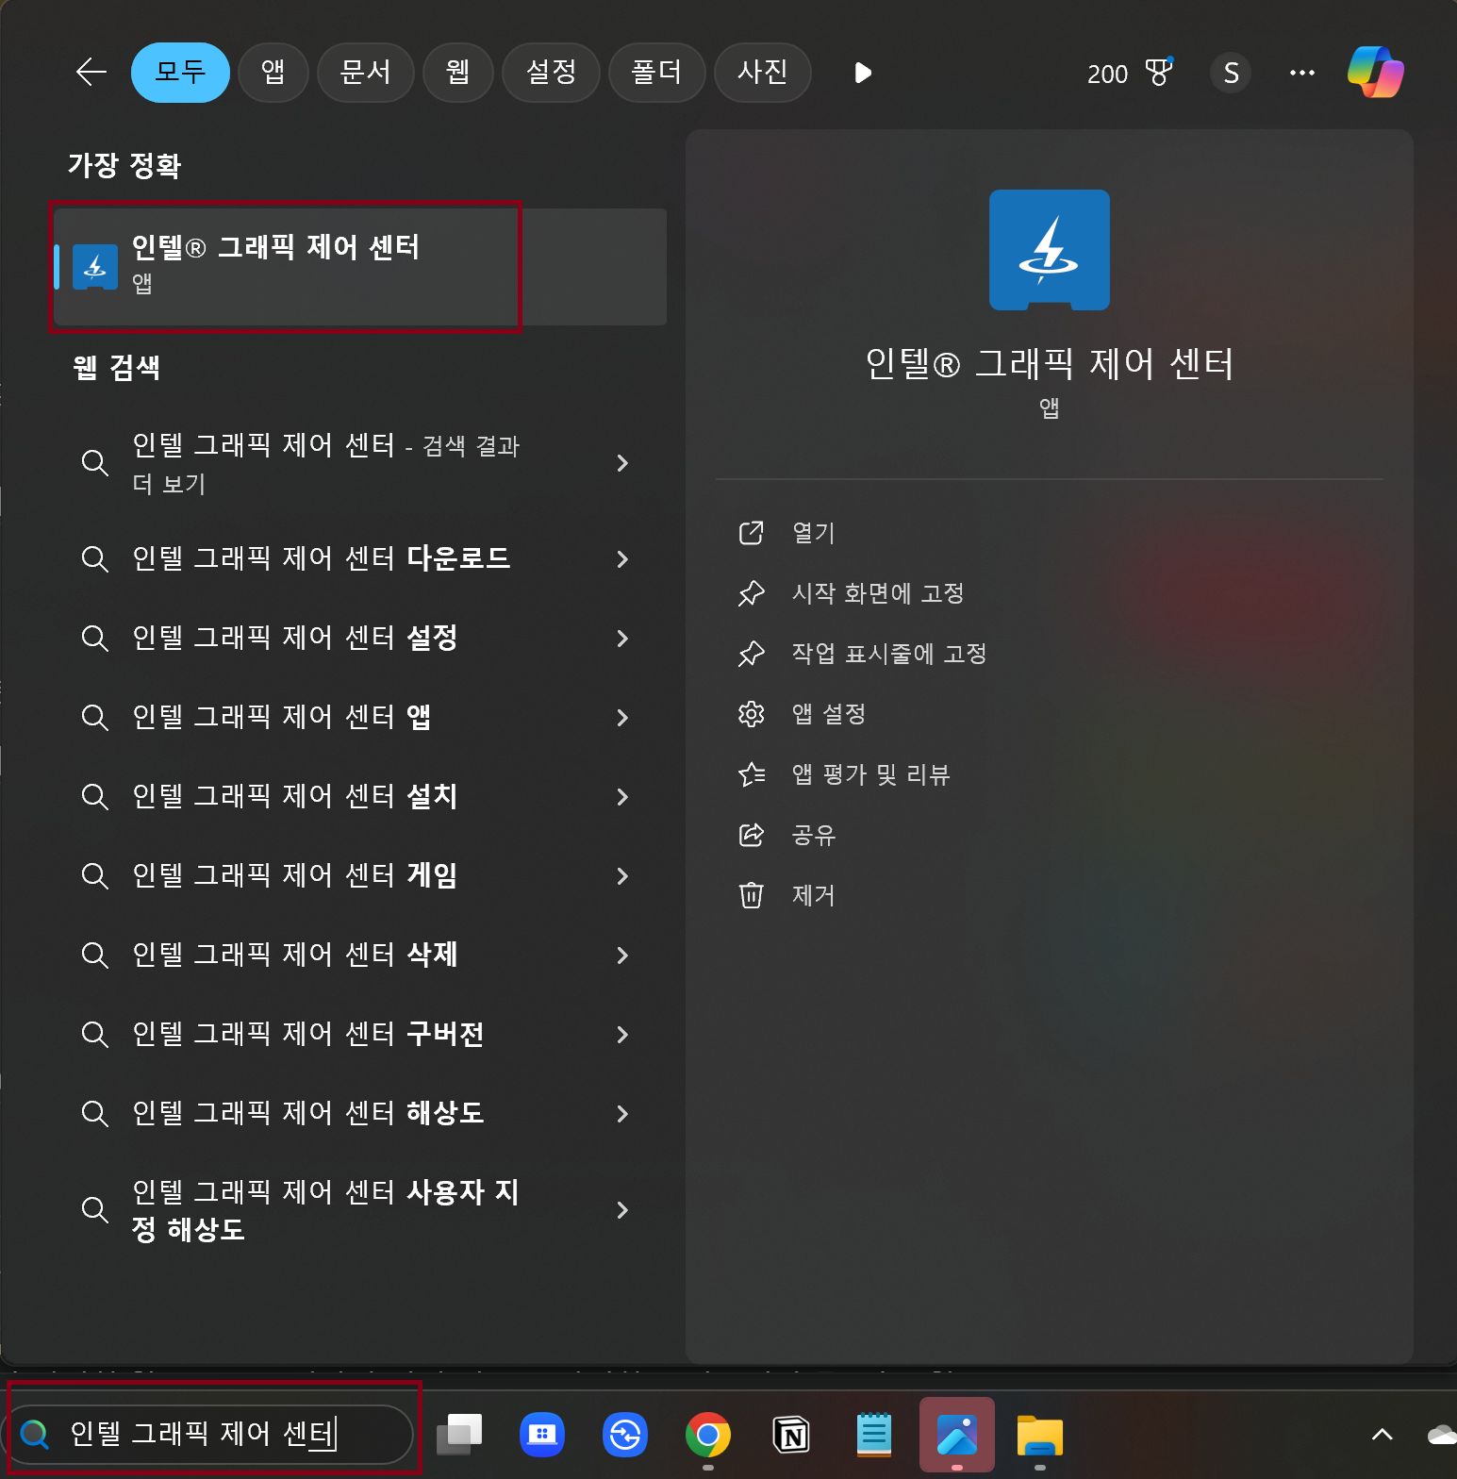Open the Photos app on taskbar
The width and height of the screenshot is (1457, 1479).
click(957, 1435)
